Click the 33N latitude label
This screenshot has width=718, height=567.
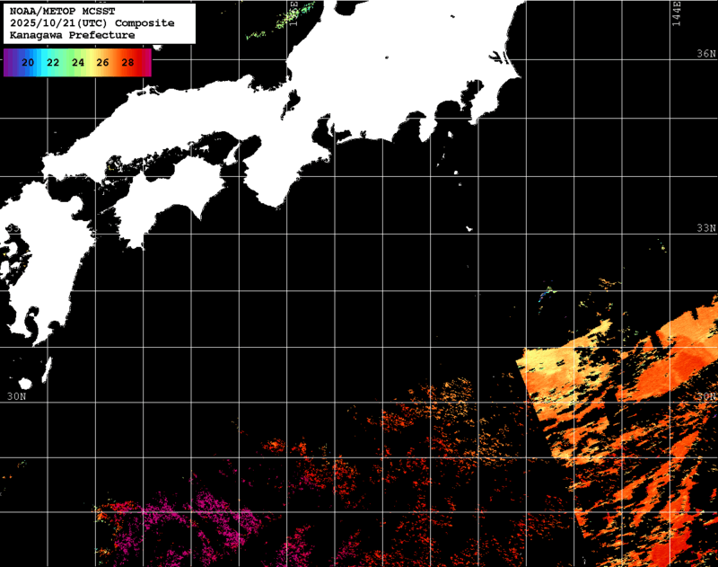[x=707, y=228]
